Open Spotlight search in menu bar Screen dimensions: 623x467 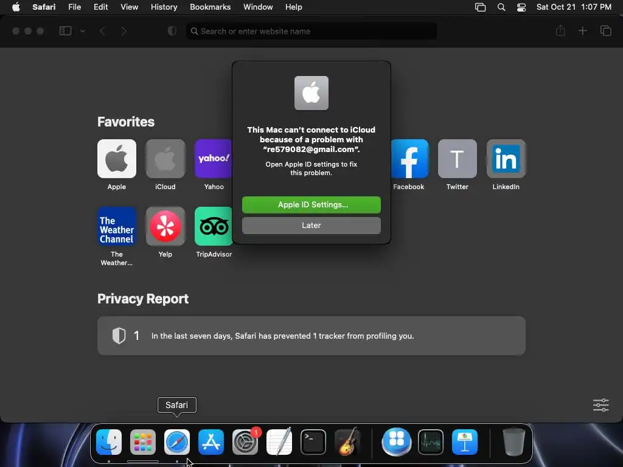[501, 7]
